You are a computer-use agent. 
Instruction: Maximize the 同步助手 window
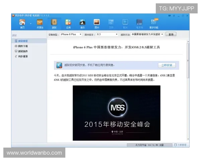coord(183,16)
